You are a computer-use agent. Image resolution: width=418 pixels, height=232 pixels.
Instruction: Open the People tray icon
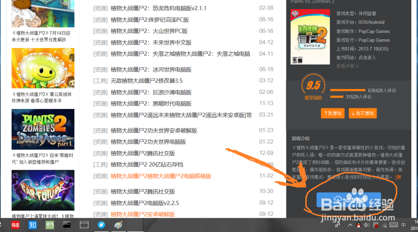coord(337,225)
